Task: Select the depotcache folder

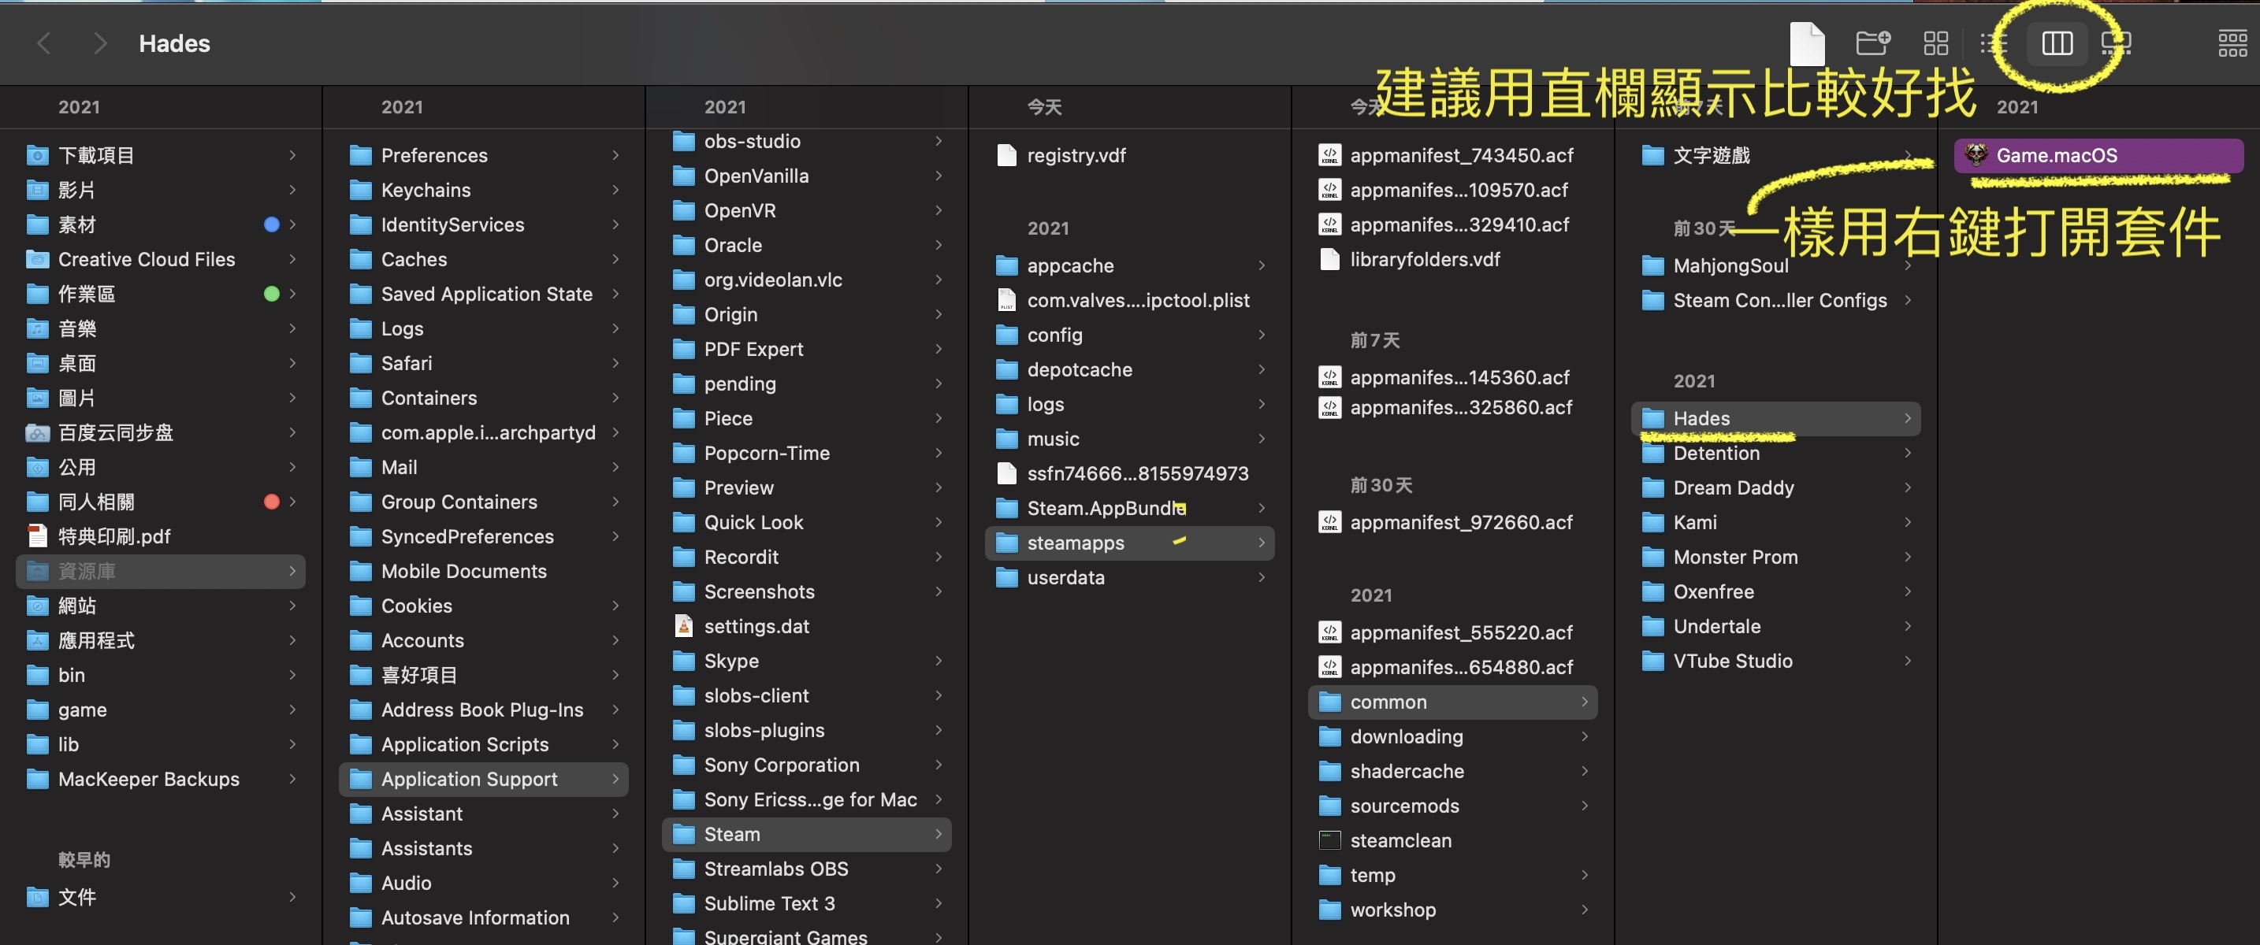Action: coord(1130,370)
